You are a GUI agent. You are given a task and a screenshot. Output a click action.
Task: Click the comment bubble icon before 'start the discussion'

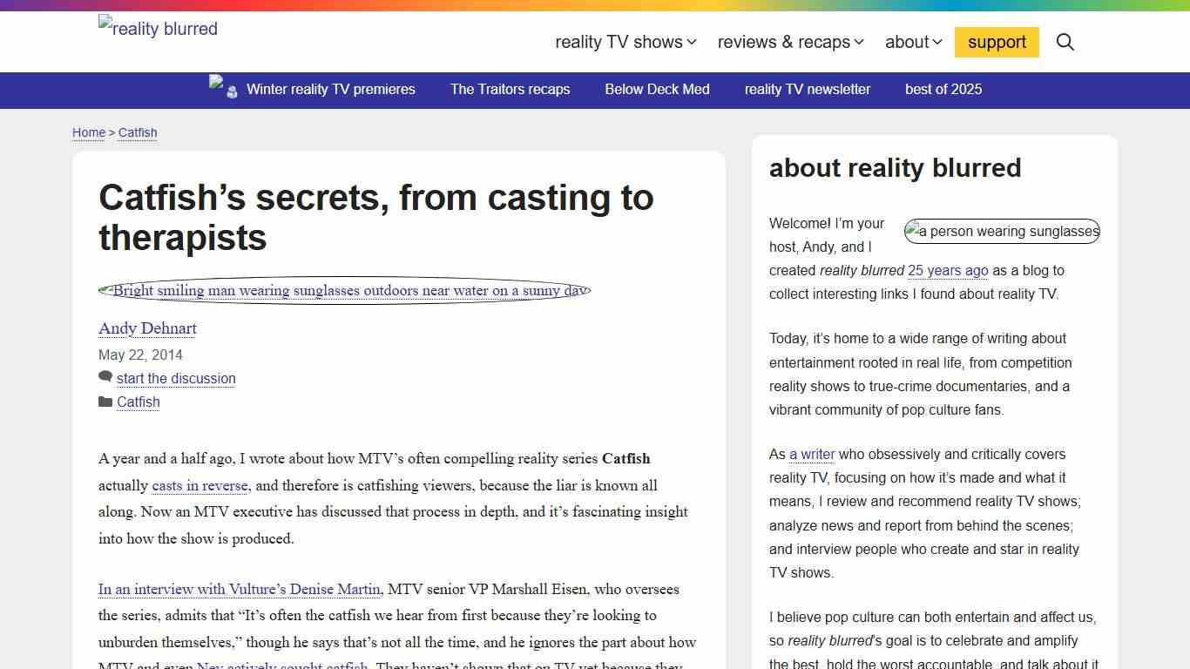(105, 375)
